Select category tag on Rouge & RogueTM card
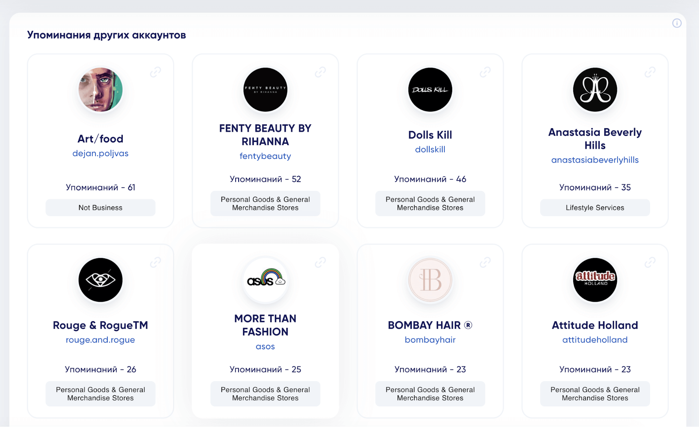 100,394
